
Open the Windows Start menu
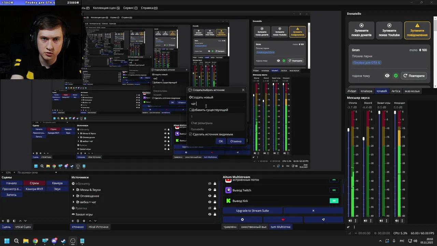[7, 241]
